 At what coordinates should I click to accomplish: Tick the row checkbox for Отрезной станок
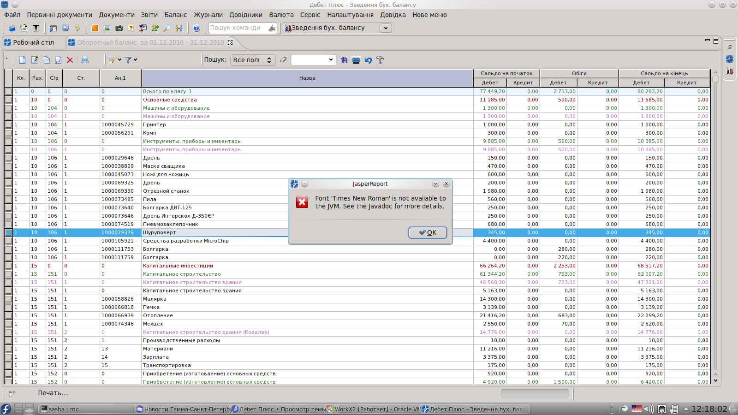(x=8, y=191)
